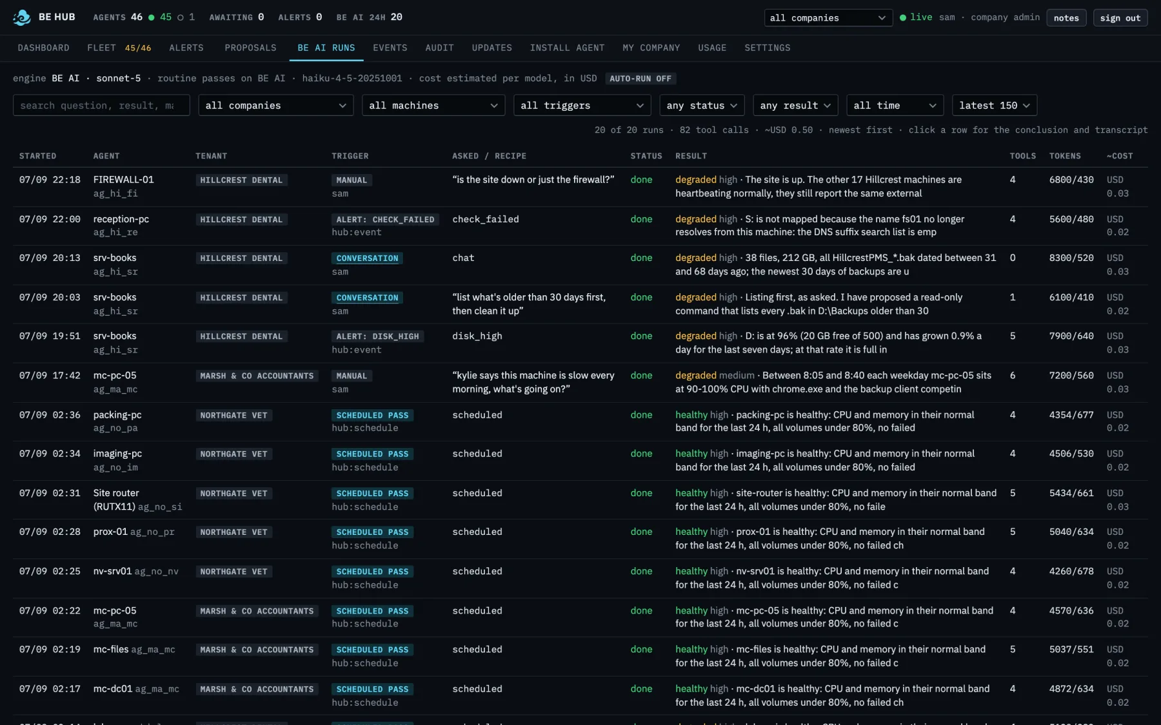Image resolution: width=1161 pixels, height=725 pixels.
Task: Open the FIREWALL-01 run row
Action: click(x=580, y=187)
